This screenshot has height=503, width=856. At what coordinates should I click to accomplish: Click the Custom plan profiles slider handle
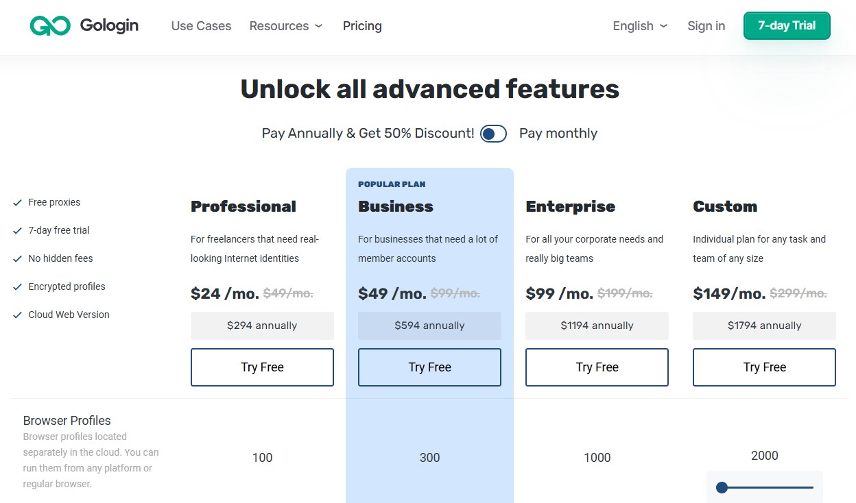[x=722, y=488]
